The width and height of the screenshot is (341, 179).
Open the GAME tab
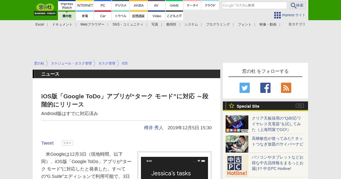coord(174,5)
